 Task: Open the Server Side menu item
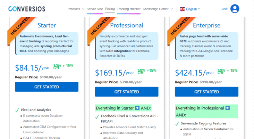coord(95,9)
